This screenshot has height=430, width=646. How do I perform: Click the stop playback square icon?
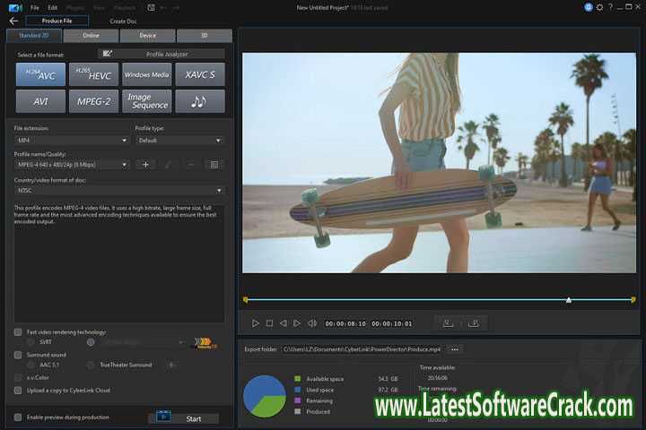[x=269, y=323]
